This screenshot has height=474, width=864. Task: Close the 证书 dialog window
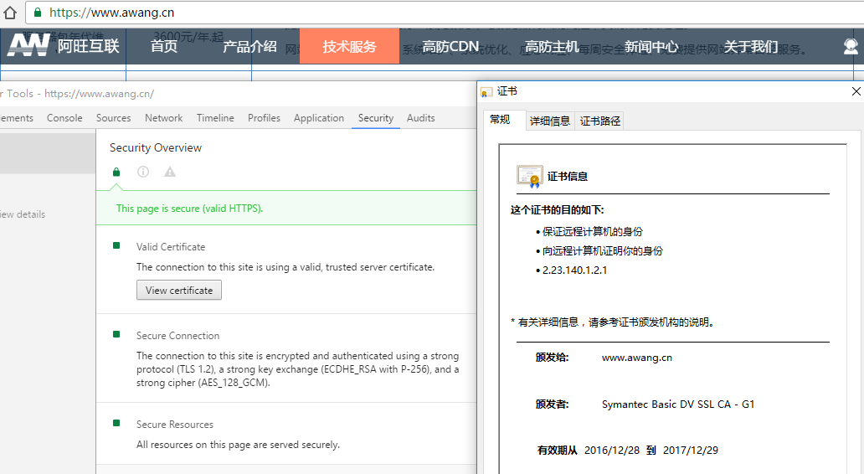pos(856,91)
